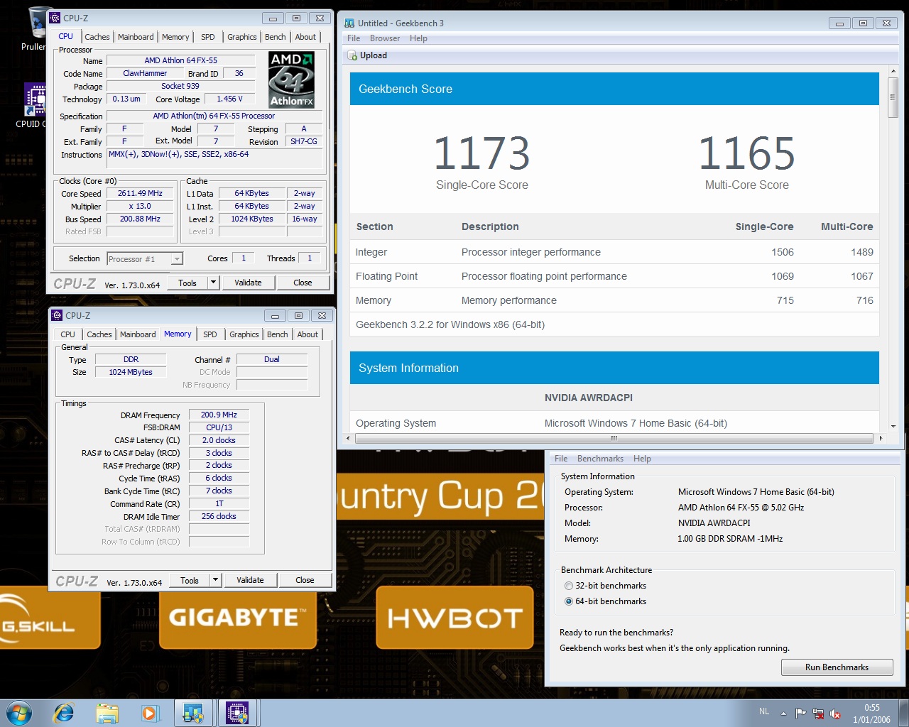Viewport: 909px width, 727px height.
Task: Maximize the Geekbench 3 window
Action: pyautogui.click(x=863, y=23)
